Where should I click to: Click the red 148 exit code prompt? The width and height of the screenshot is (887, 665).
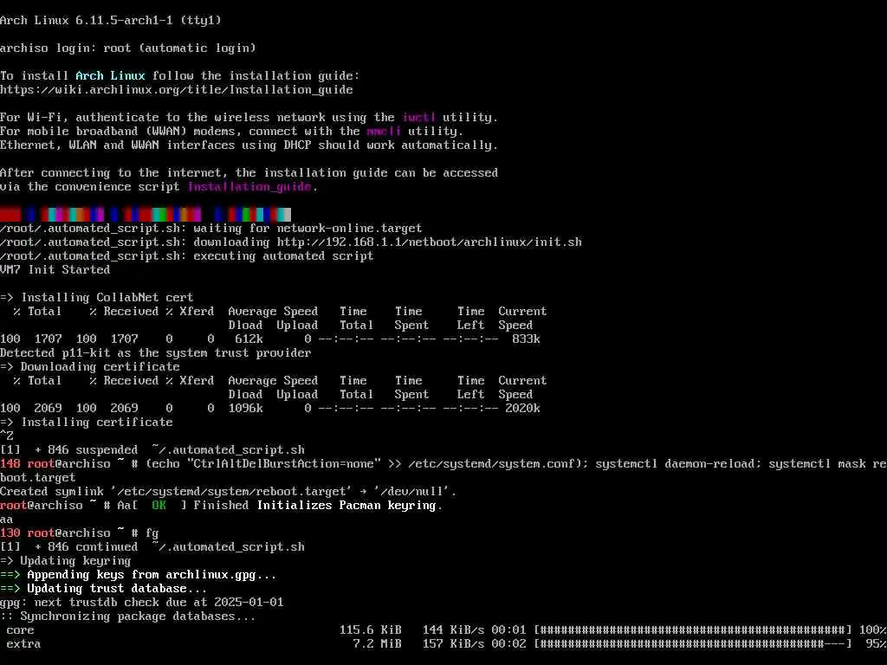(10, 464)
